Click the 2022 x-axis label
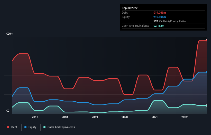Image resolution: width=211 pixels, height=135 pixels. [185, 117]
